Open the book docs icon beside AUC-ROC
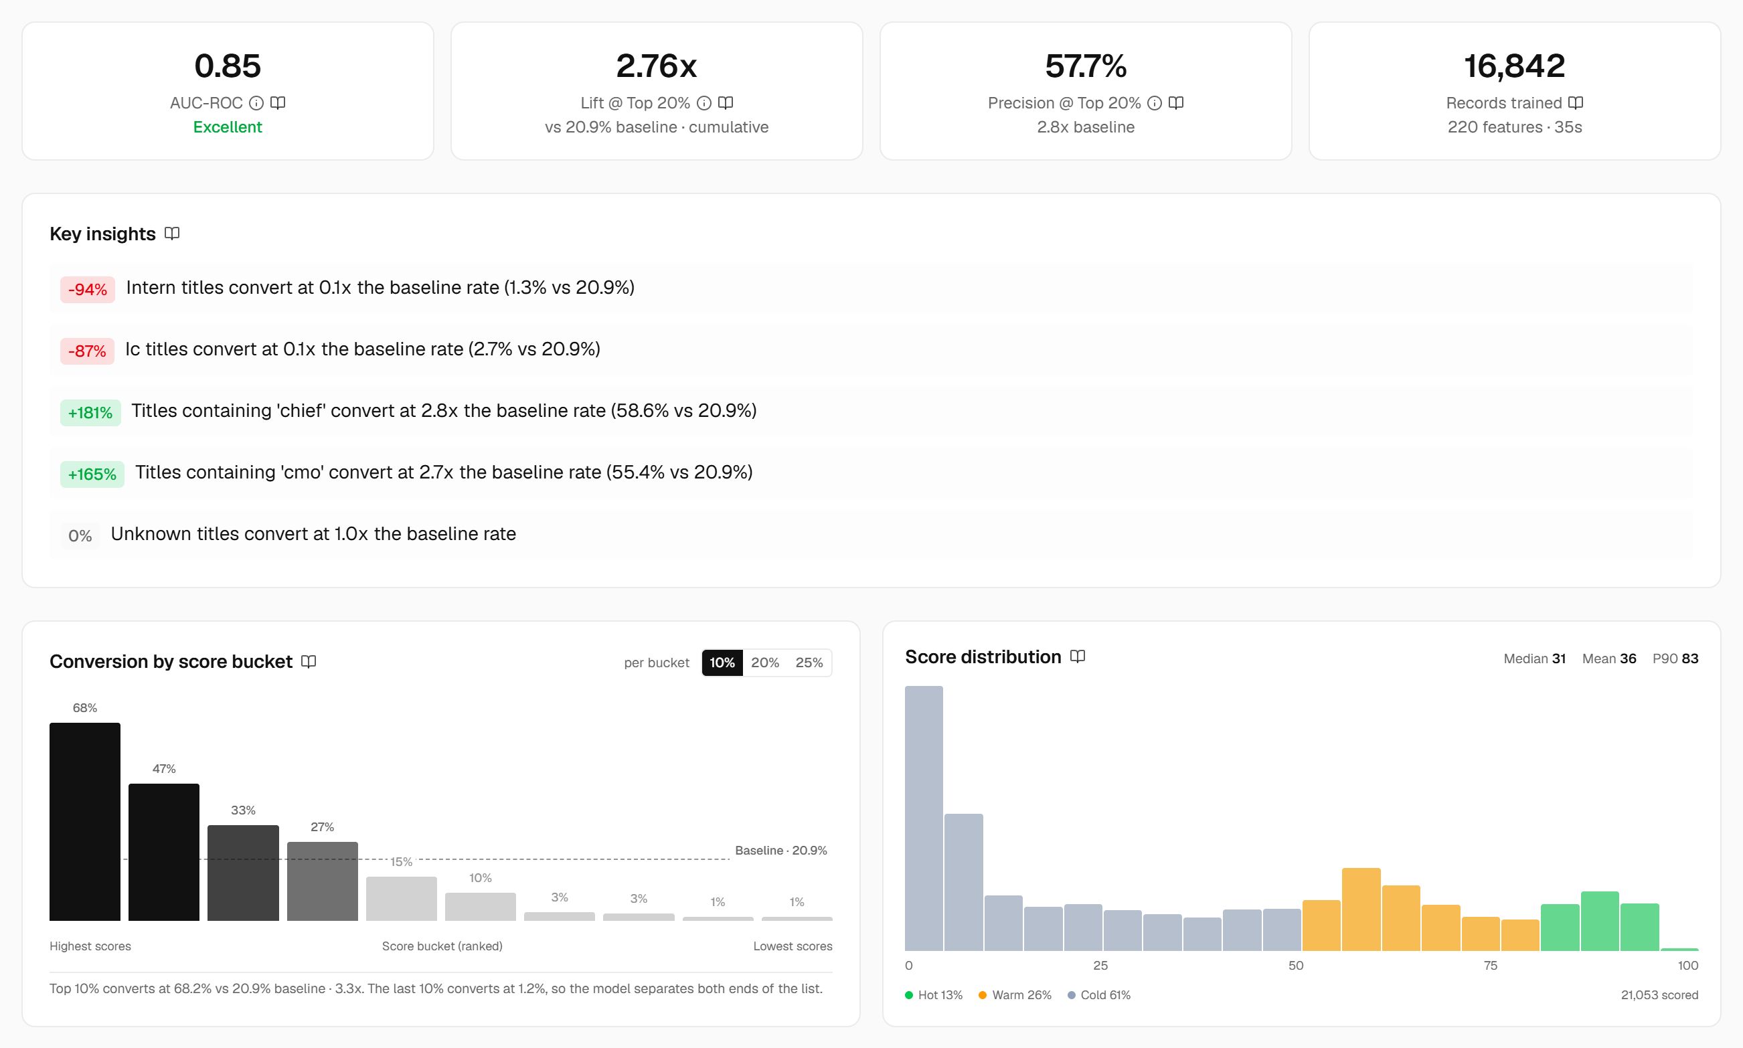 coord(278,103)
